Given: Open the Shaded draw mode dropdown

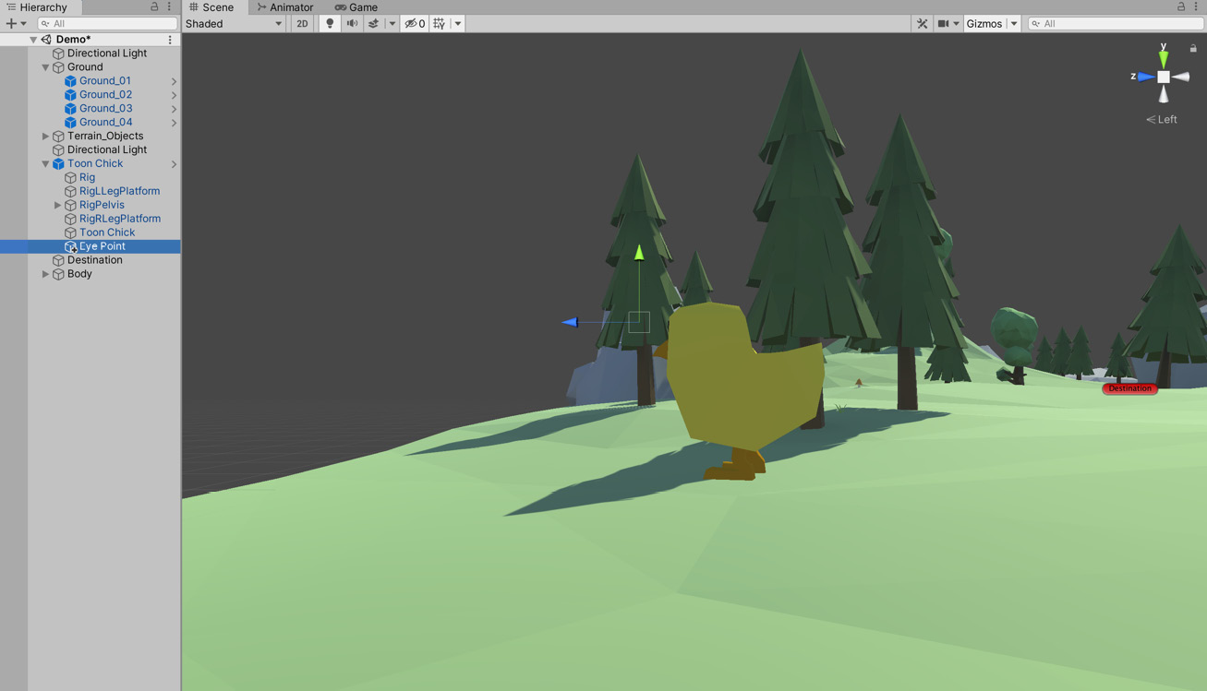Looking at the screenshot, I should point(234,24).
